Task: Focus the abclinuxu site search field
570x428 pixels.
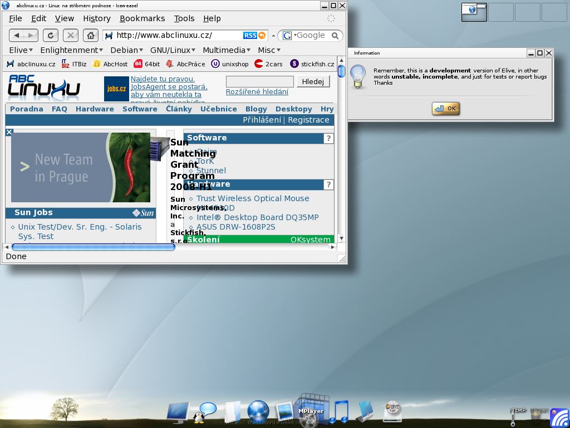Action: coord(259,81)
